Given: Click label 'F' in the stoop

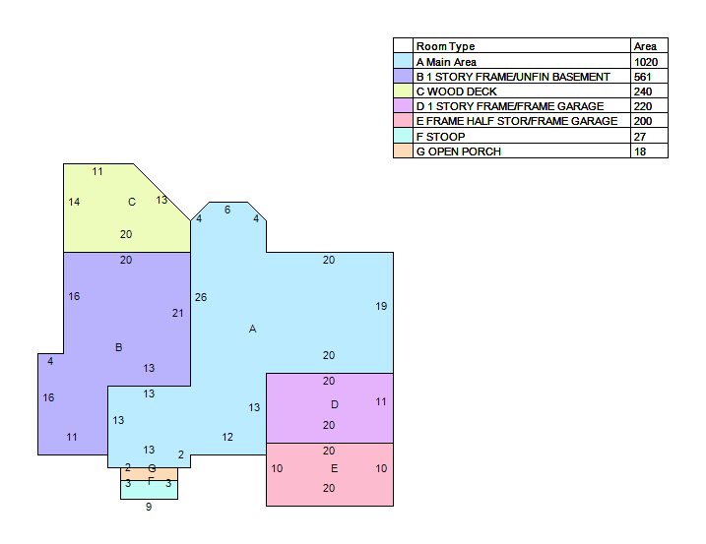Looking at the screenshot, I should click(x=152, y=481).
